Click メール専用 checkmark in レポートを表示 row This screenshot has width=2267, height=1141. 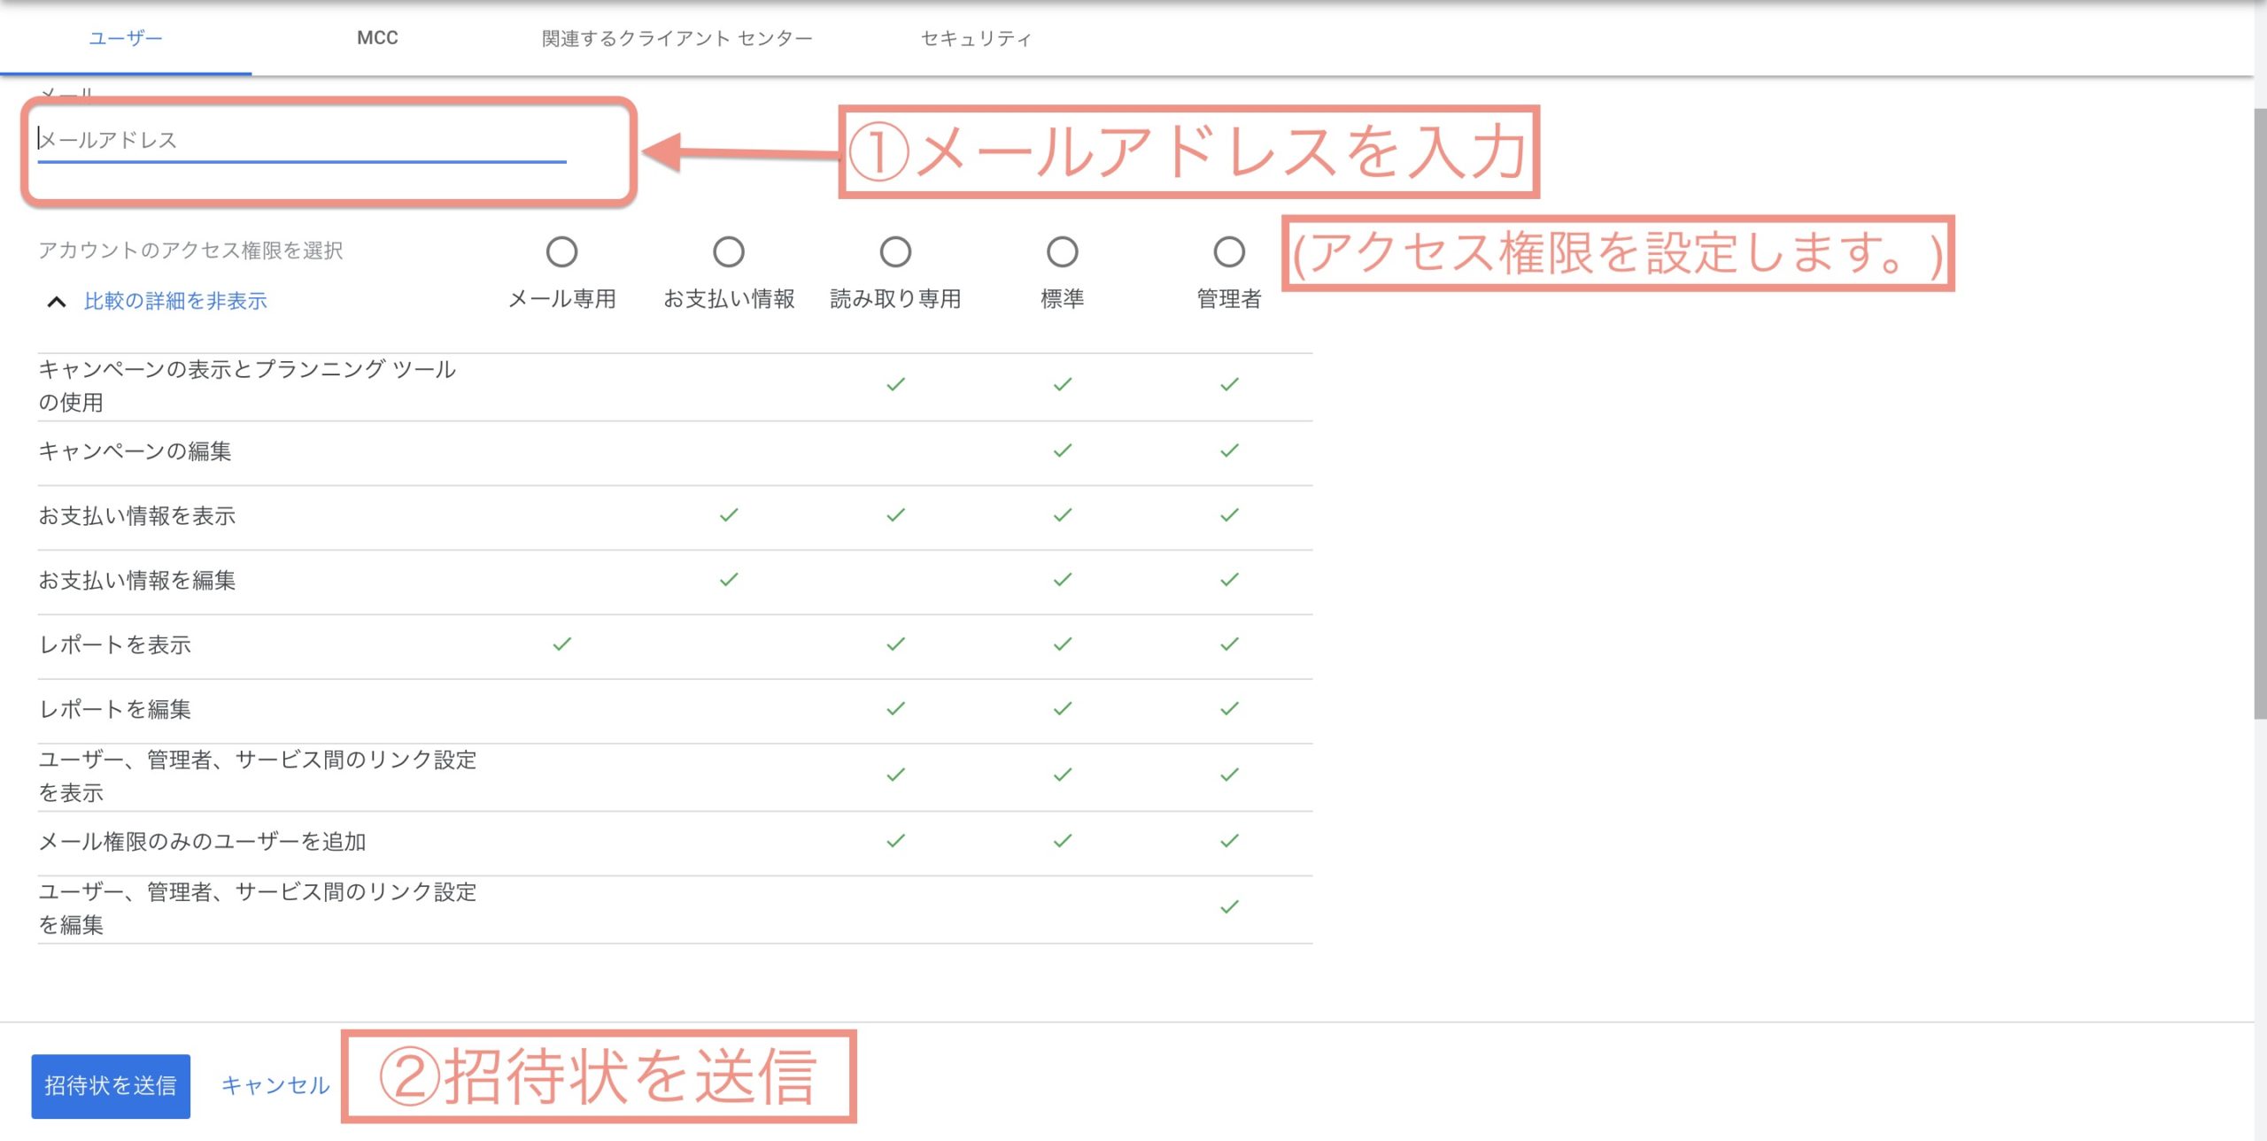(561, 644)
